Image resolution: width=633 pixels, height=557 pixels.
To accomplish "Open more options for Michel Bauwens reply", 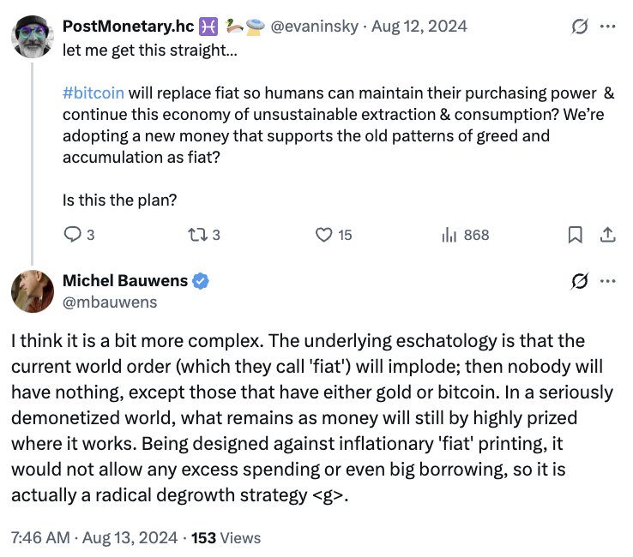I will (x=607, y=281).
